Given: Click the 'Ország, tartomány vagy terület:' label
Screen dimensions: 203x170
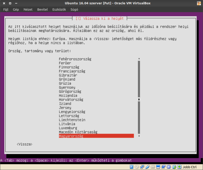Looking at the screenshot, I should 40,51.
